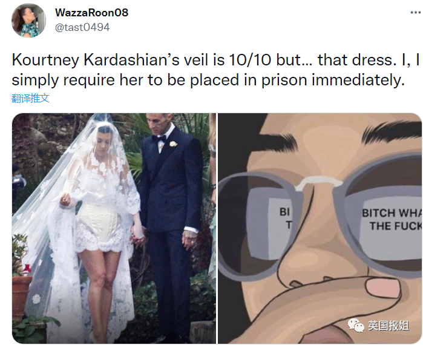423x345 pixels.
Task: Click the 翻译推文 translate tweet link
Action: click(x=30, y=98)
